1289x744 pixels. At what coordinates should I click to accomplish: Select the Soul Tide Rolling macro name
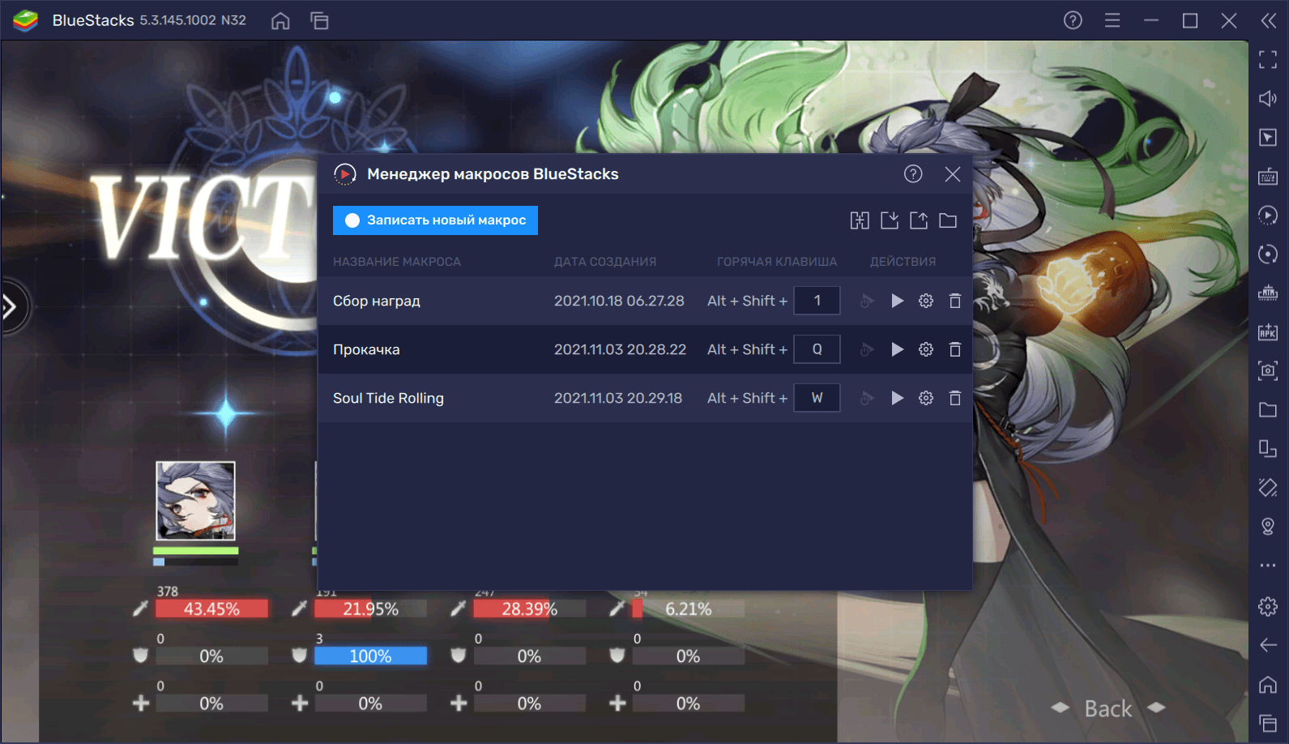point(388,398)
